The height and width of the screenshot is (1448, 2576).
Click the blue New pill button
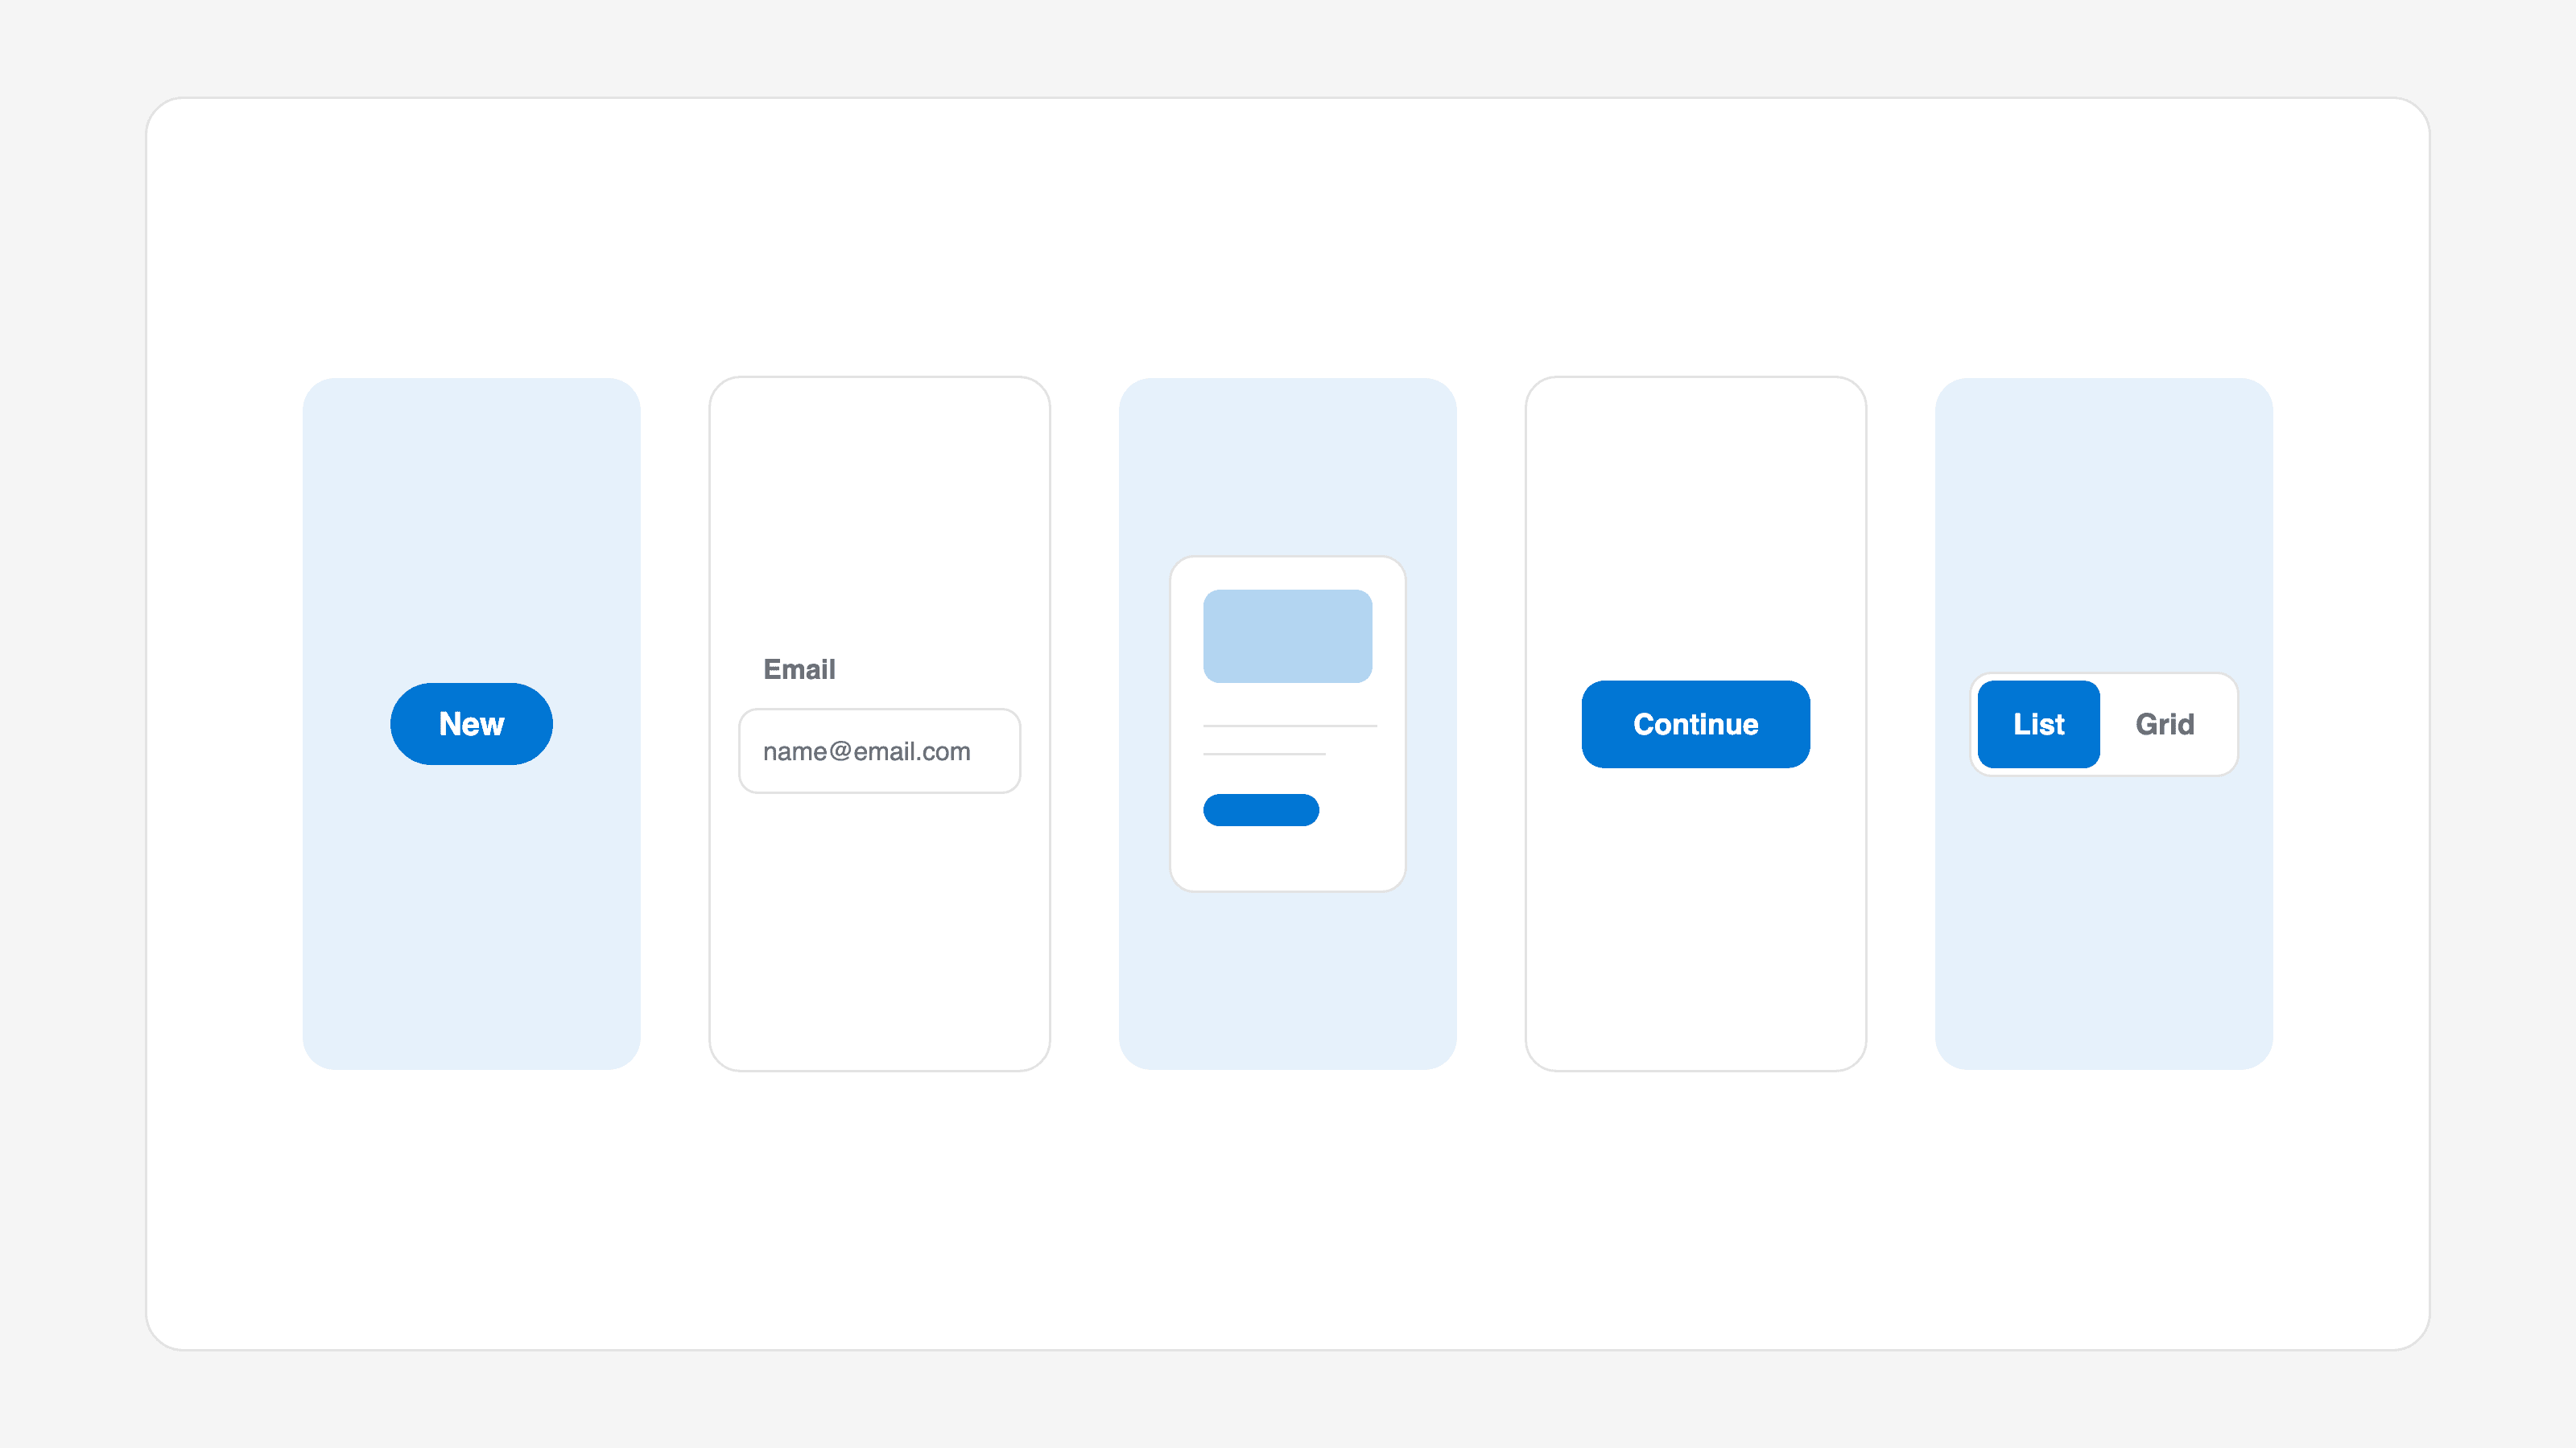pos(471,723)
